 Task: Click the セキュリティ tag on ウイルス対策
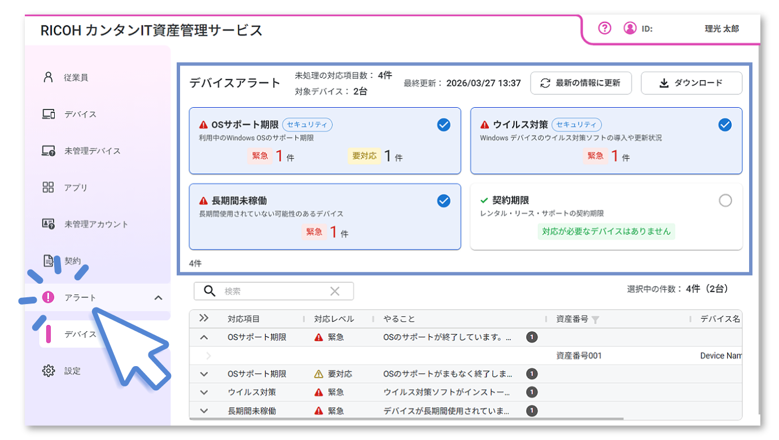[576, 125]
